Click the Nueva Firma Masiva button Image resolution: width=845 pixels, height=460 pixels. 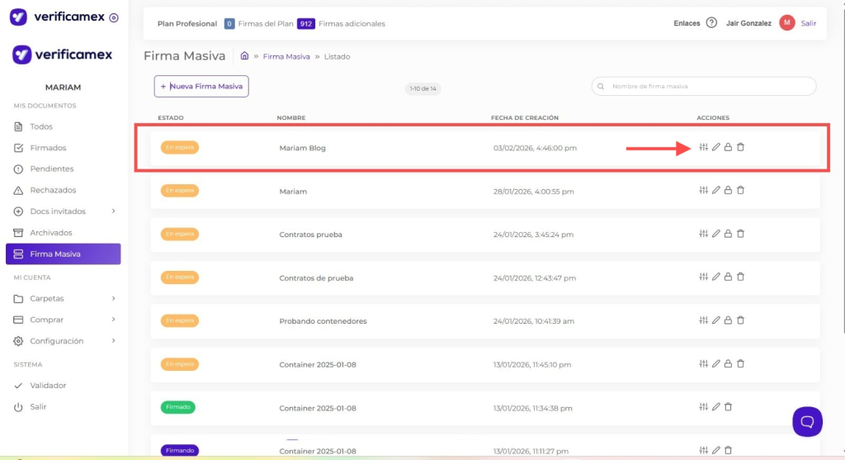(x=201, y=86)
